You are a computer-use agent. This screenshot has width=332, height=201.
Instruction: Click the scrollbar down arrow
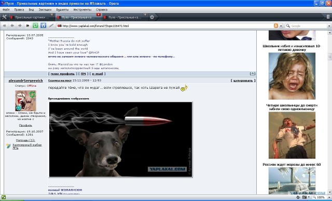329,192
